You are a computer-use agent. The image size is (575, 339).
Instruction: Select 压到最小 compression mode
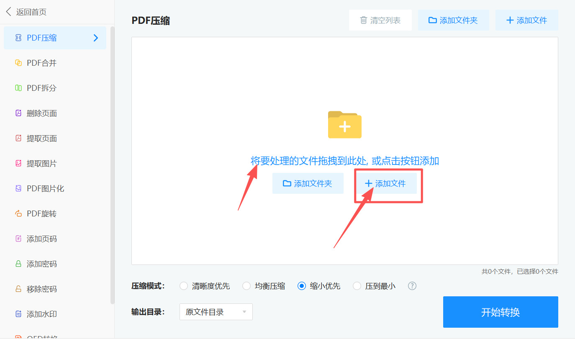pos(357,286)
